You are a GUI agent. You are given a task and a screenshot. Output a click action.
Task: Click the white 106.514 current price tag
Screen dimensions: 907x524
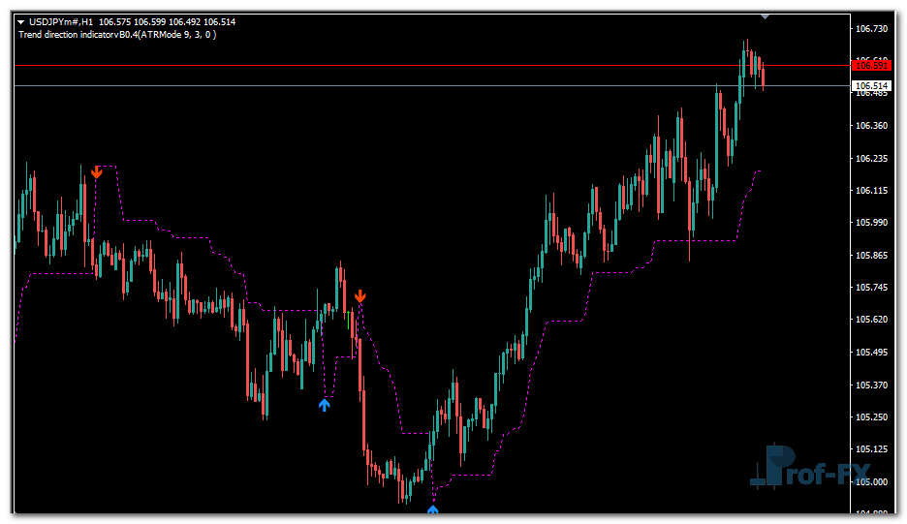tap(870, 86)
